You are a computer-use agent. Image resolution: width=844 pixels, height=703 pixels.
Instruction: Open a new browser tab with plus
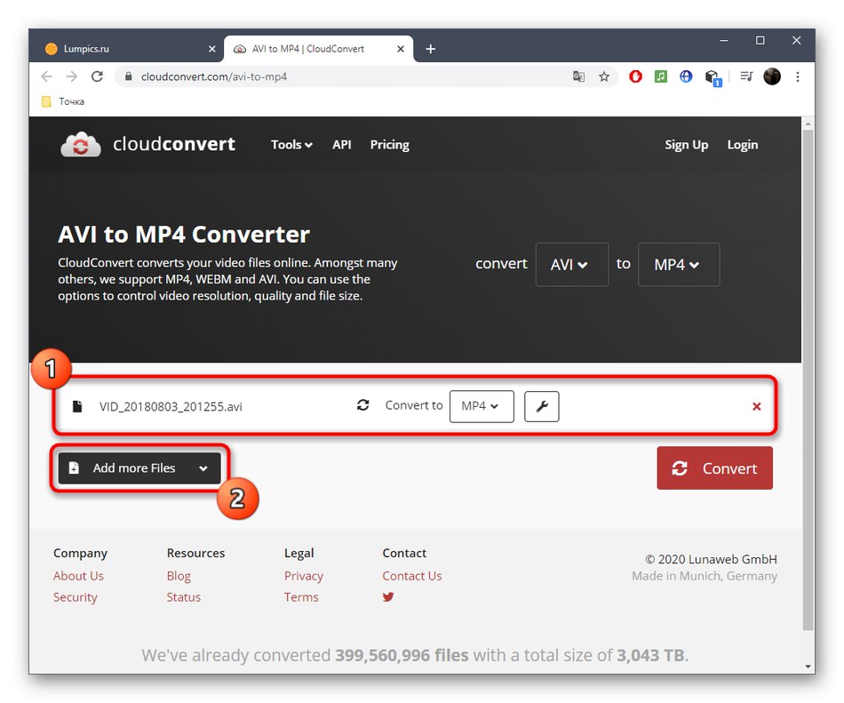click(431, 49)
